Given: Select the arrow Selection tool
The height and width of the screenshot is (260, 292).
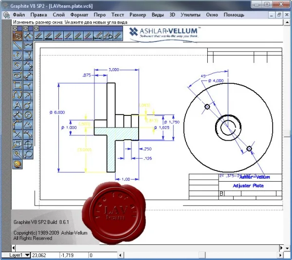Looking at the screenshot, I should (x=18, y=36).
